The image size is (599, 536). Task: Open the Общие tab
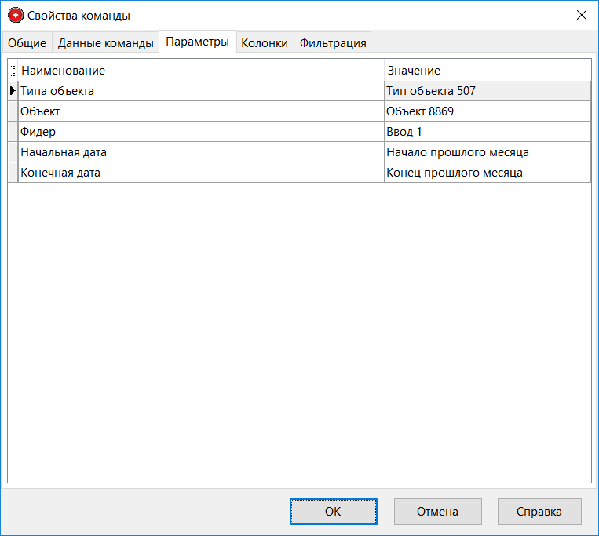[x=27, y=43]
